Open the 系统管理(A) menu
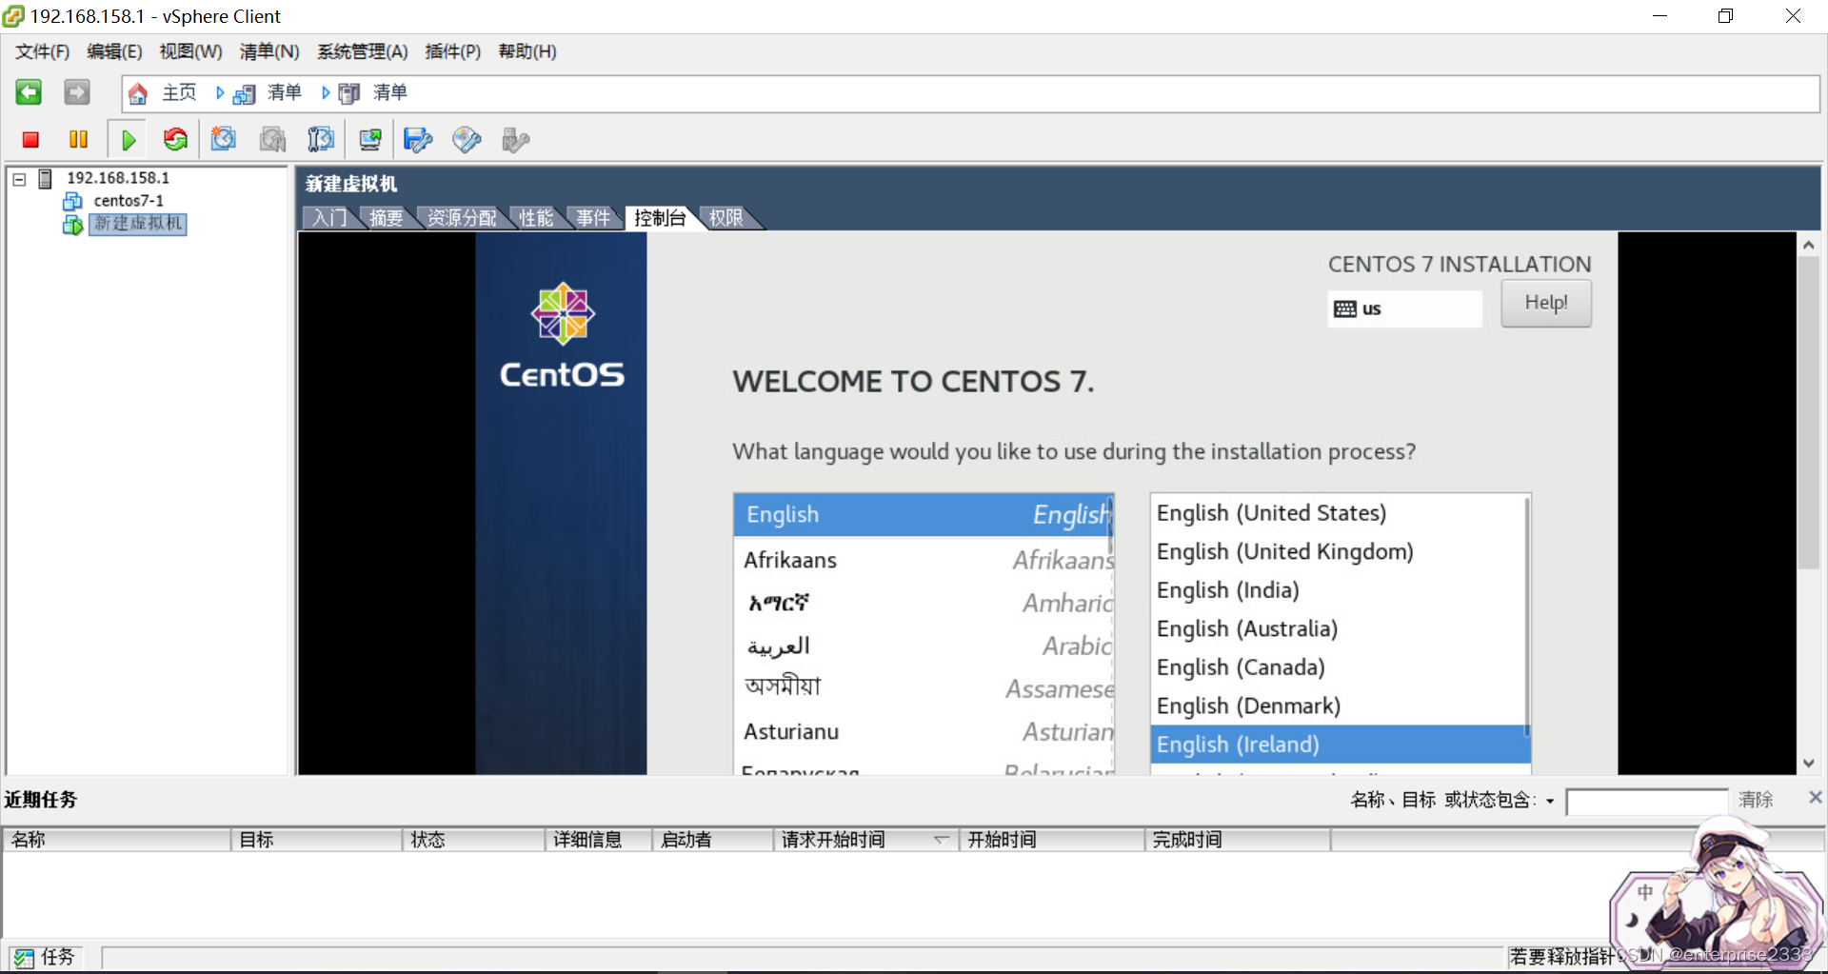This screenshot has height=974, width=1828. (363, 51)
